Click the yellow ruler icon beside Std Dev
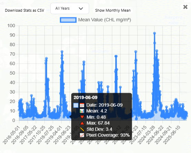The image size is (191, 153). coord(82,129)
